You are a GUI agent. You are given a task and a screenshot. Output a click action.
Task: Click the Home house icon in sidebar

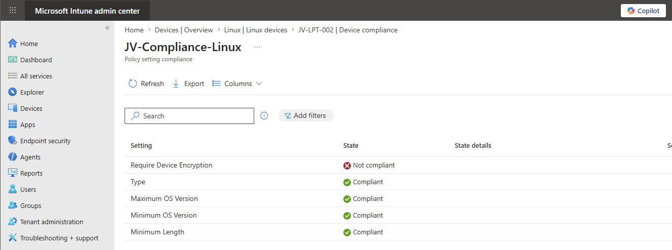13,44
